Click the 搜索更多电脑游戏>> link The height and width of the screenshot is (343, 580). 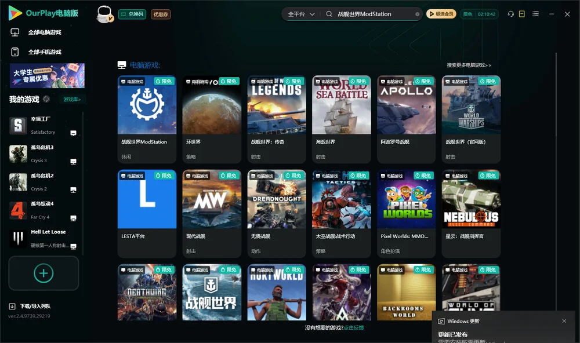tap(469, 65)
